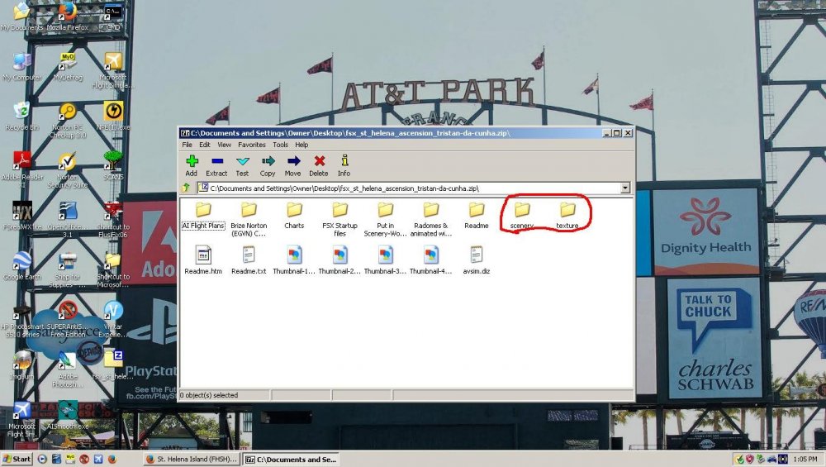Switch to St. Helena Island taskbar window
This screenshot has height=467, width=826.
(192, 459)
